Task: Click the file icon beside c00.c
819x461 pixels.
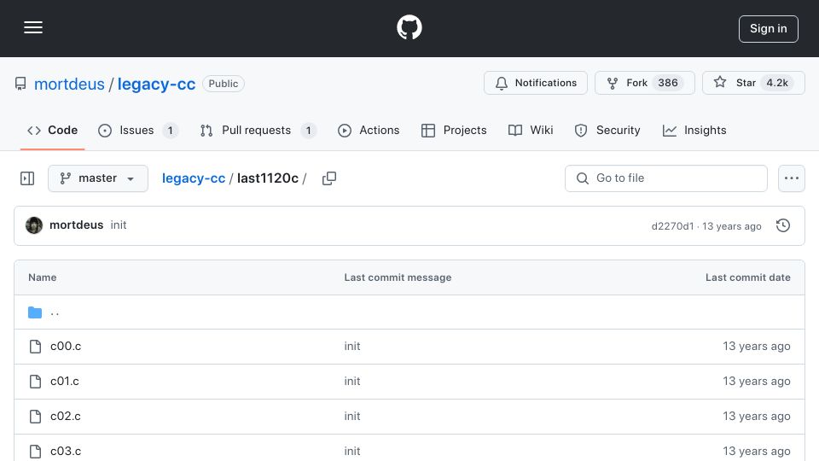Action: (x=35, y=347)
